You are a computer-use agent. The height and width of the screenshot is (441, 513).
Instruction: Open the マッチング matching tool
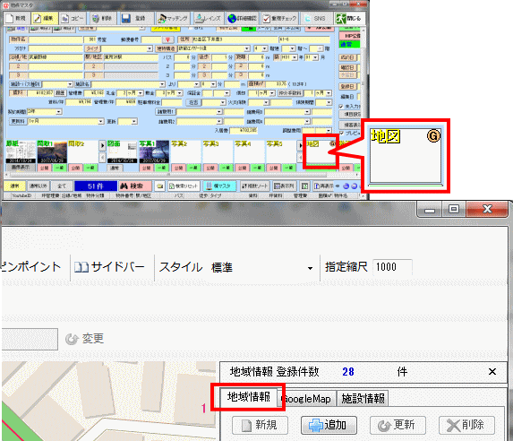pyautogui.click(x=173, y=19)
